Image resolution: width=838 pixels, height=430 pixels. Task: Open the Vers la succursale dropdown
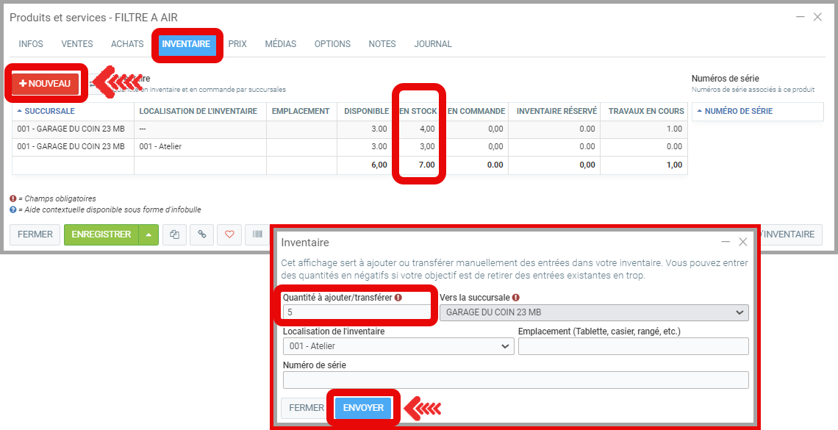pos(593,312)
